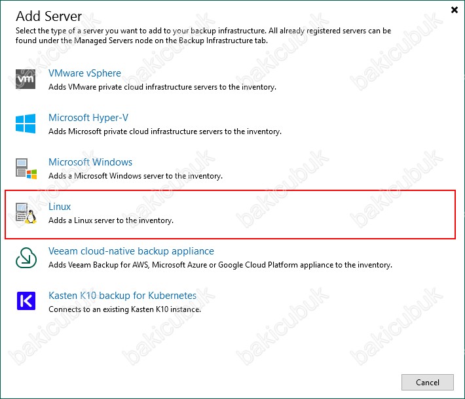Select the VMware vSphere link
Viewport: 465px width, 399px height.
[x=85, y=73]
